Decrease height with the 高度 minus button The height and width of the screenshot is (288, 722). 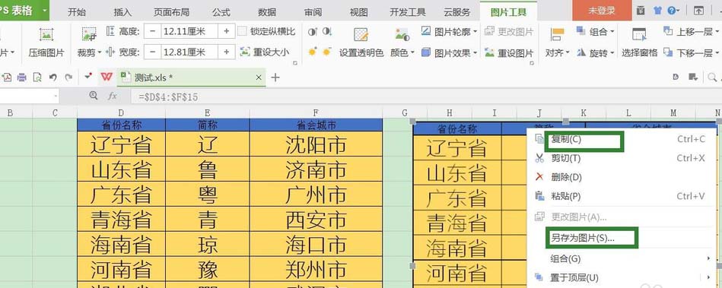coord(152,31)
